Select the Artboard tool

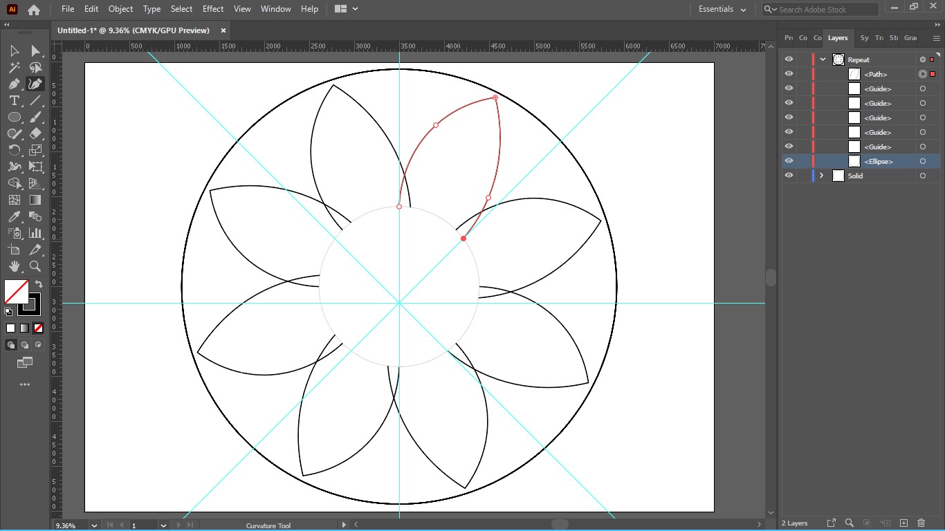(x=15, y=250)
